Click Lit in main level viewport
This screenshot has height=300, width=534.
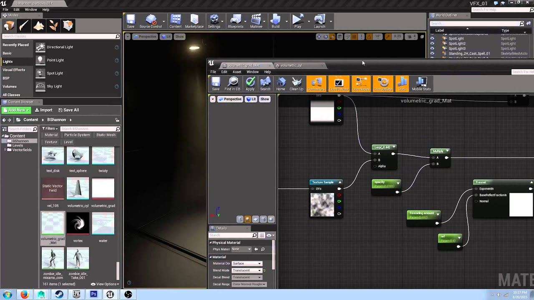[166, 37]
